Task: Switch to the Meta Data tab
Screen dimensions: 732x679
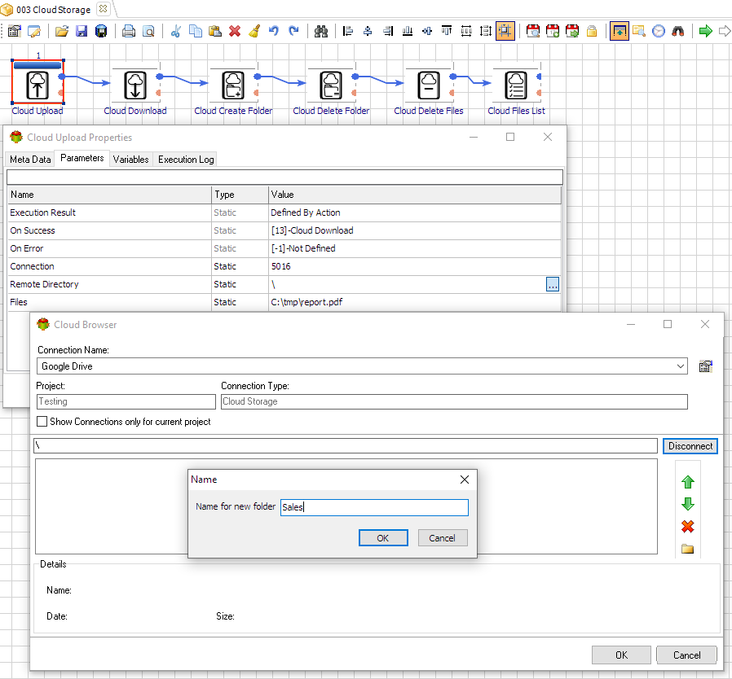Action: (x=30, y=159)
